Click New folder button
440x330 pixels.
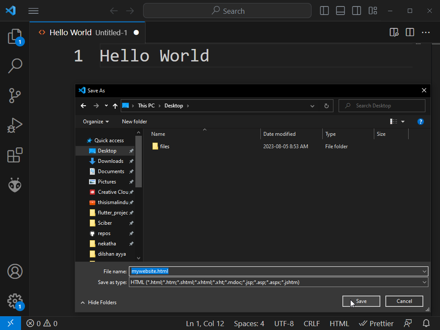click(134, 122)
